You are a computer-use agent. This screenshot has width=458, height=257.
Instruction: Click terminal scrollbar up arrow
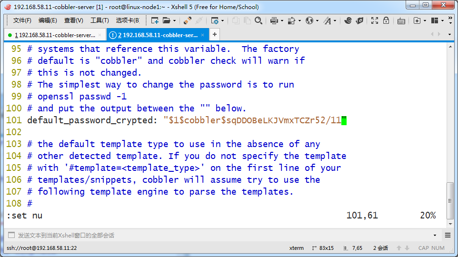point(450,47)
